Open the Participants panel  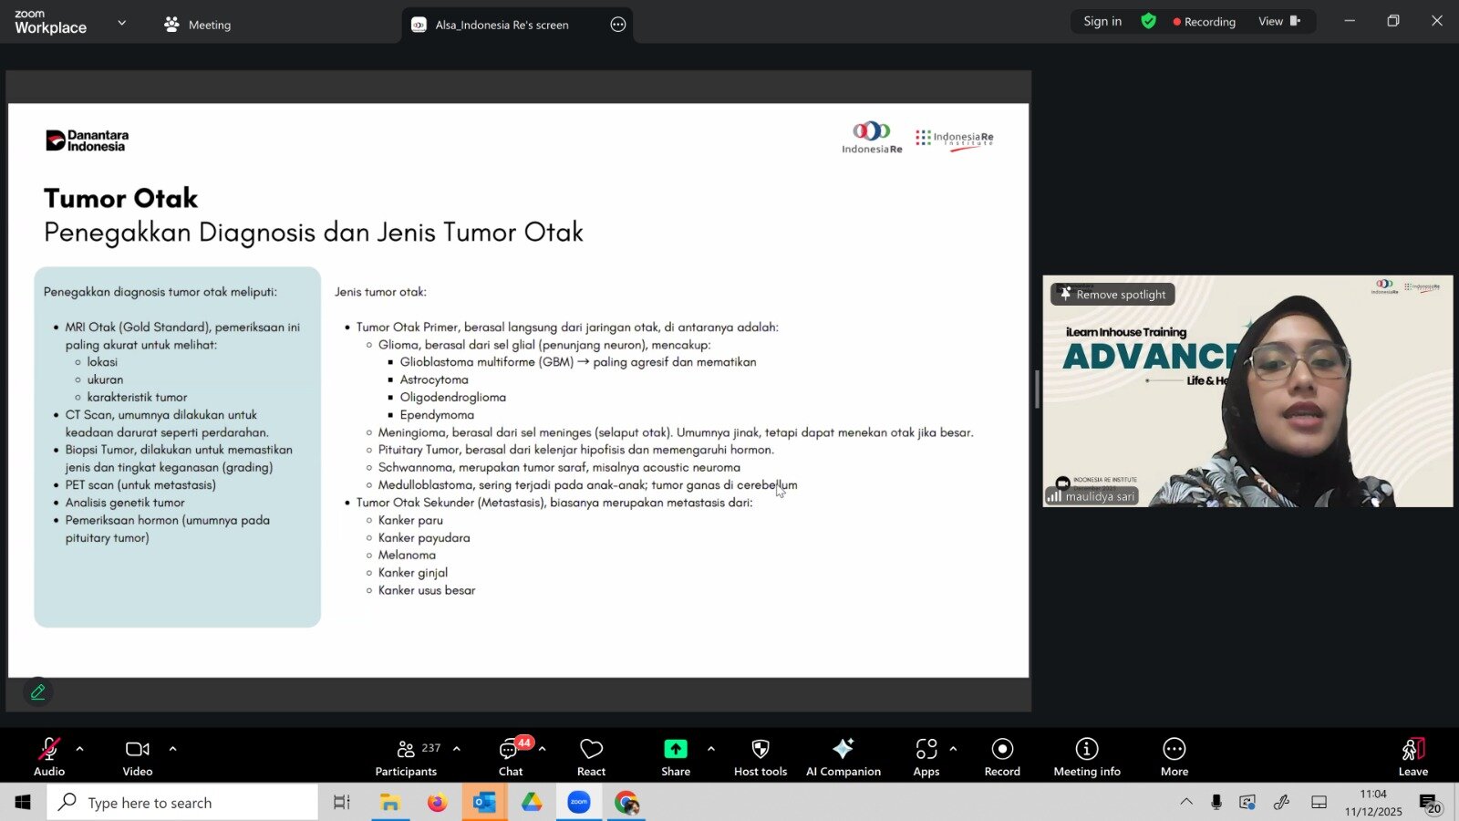(x=407, y=757)
